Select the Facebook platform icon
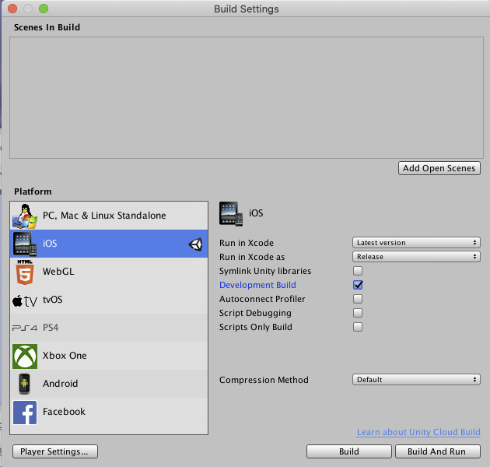490x467 pixels. point(25,412)
